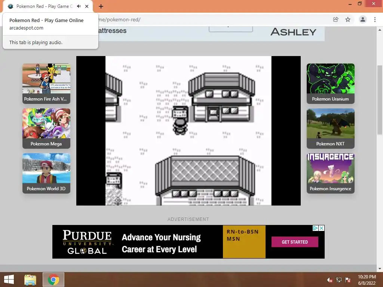Click the RN-to-BSN MSN ad panel
Screen dimensions: 383x287
244,242
